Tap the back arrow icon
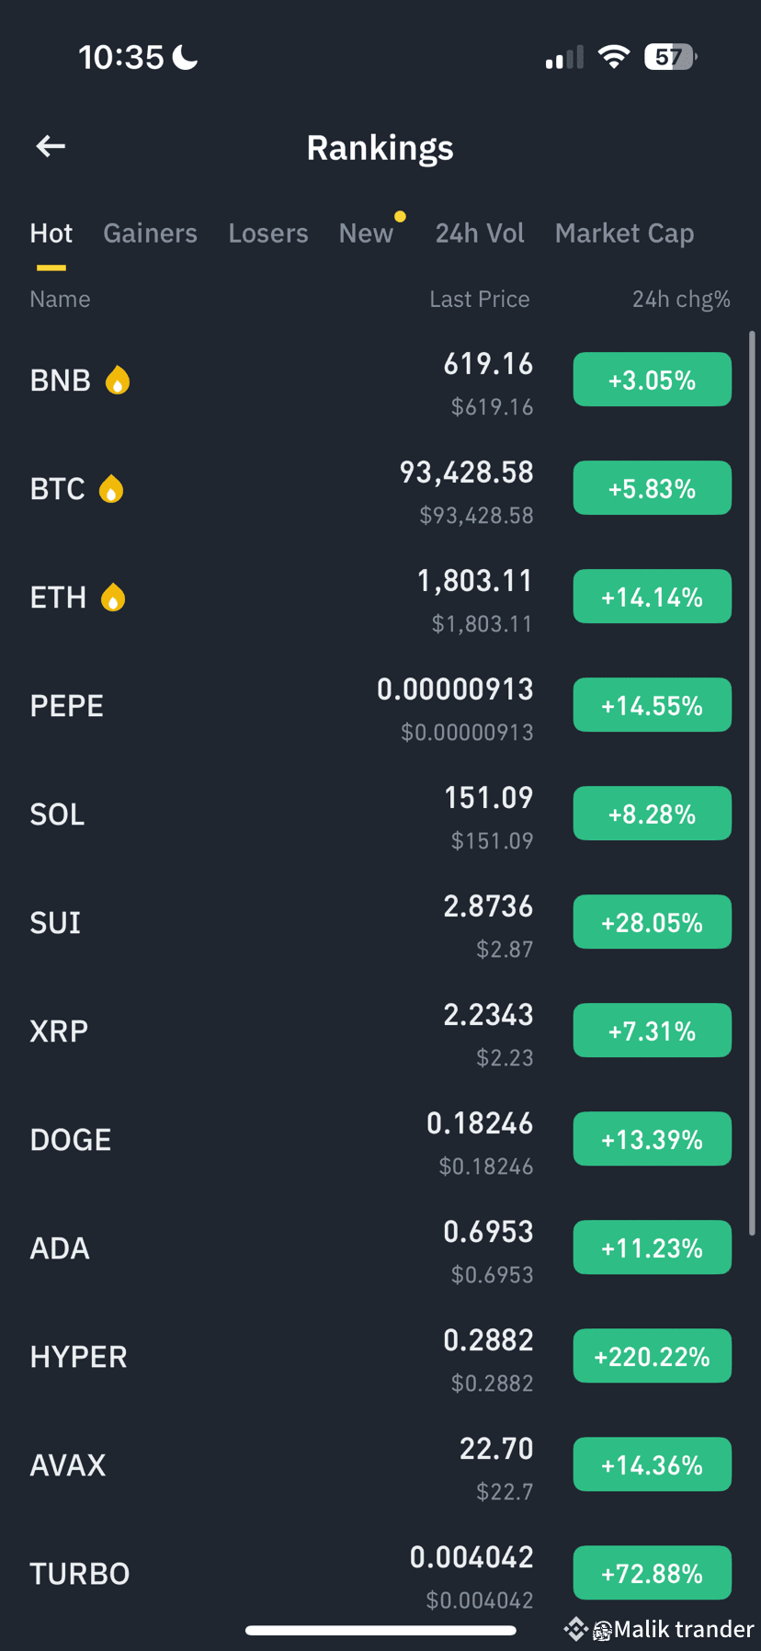 tap(51, 146)
